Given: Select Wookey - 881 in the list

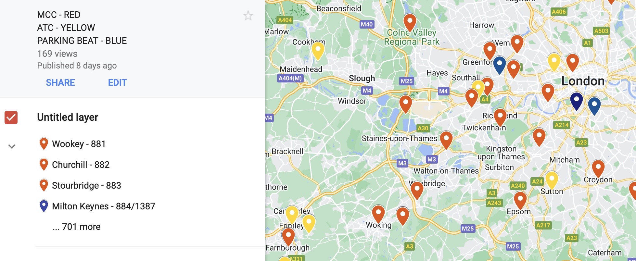Looking at the screenshot, I should point(79,144).
